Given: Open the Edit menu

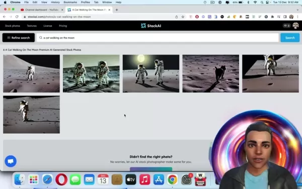Looking at the screenshot, I should point(35,3).
